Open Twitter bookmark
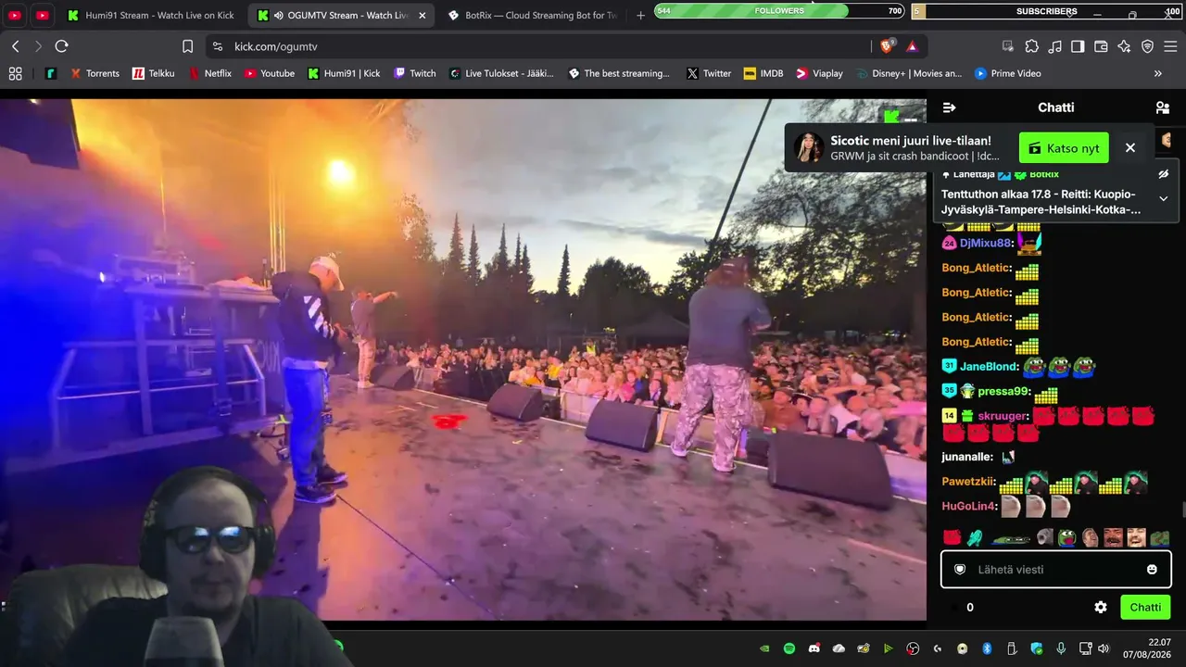Screen dimensions: 1186x667 pyautogui.click(x=708, y=73)
